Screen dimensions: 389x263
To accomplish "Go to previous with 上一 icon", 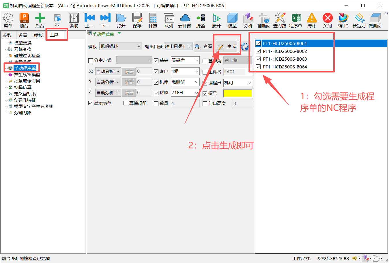I will [89, 18].
